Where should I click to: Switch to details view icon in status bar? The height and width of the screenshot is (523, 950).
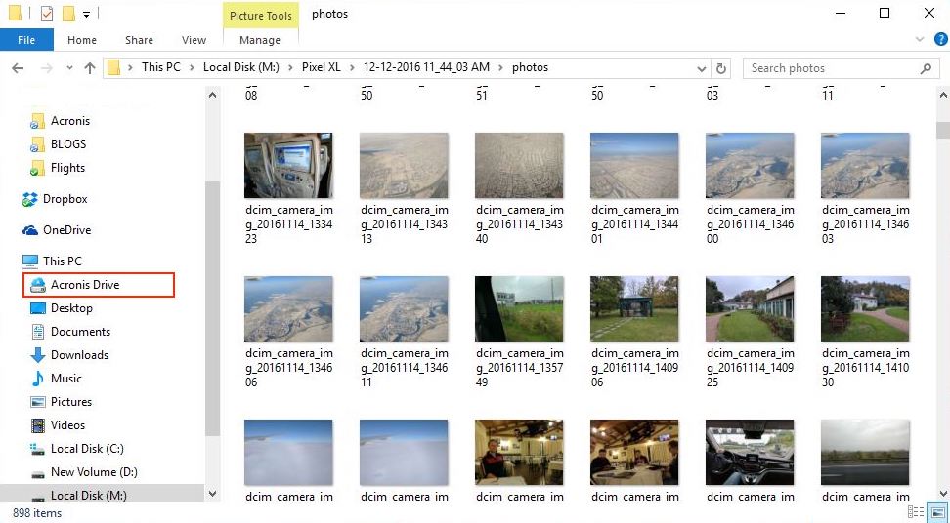[x=916, y=512]
